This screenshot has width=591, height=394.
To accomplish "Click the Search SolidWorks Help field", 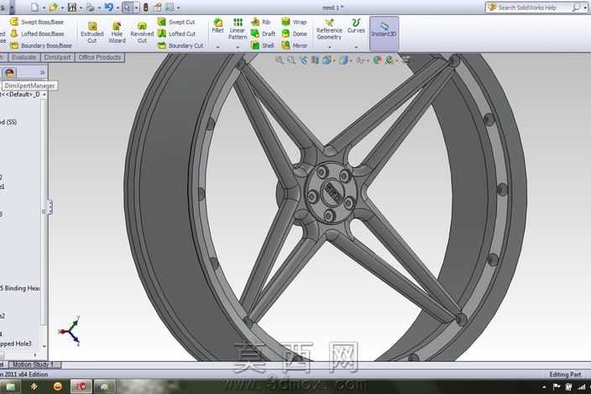I will click(535, 8).
